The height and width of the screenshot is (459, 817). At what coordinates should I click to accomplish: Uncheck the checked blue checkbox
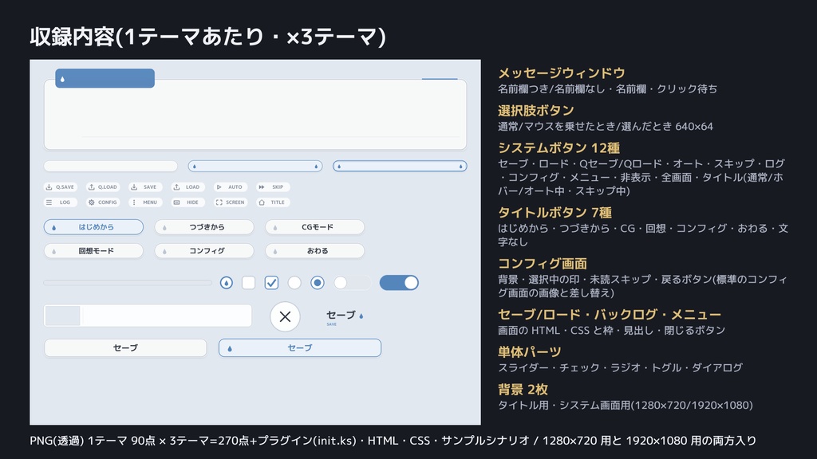point(271,283)
